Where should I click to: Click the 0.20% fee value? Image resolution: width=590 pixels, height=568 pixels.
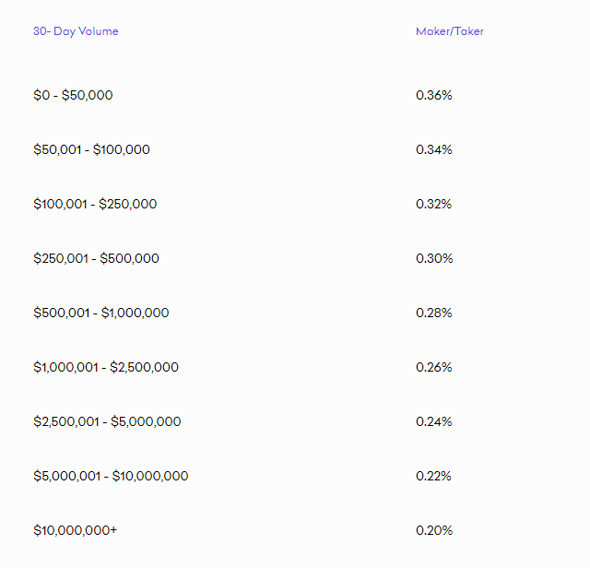pos(434,530)
